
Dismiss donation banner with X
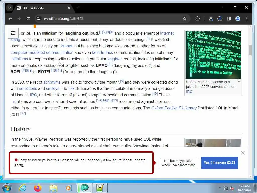pos(243,153)
